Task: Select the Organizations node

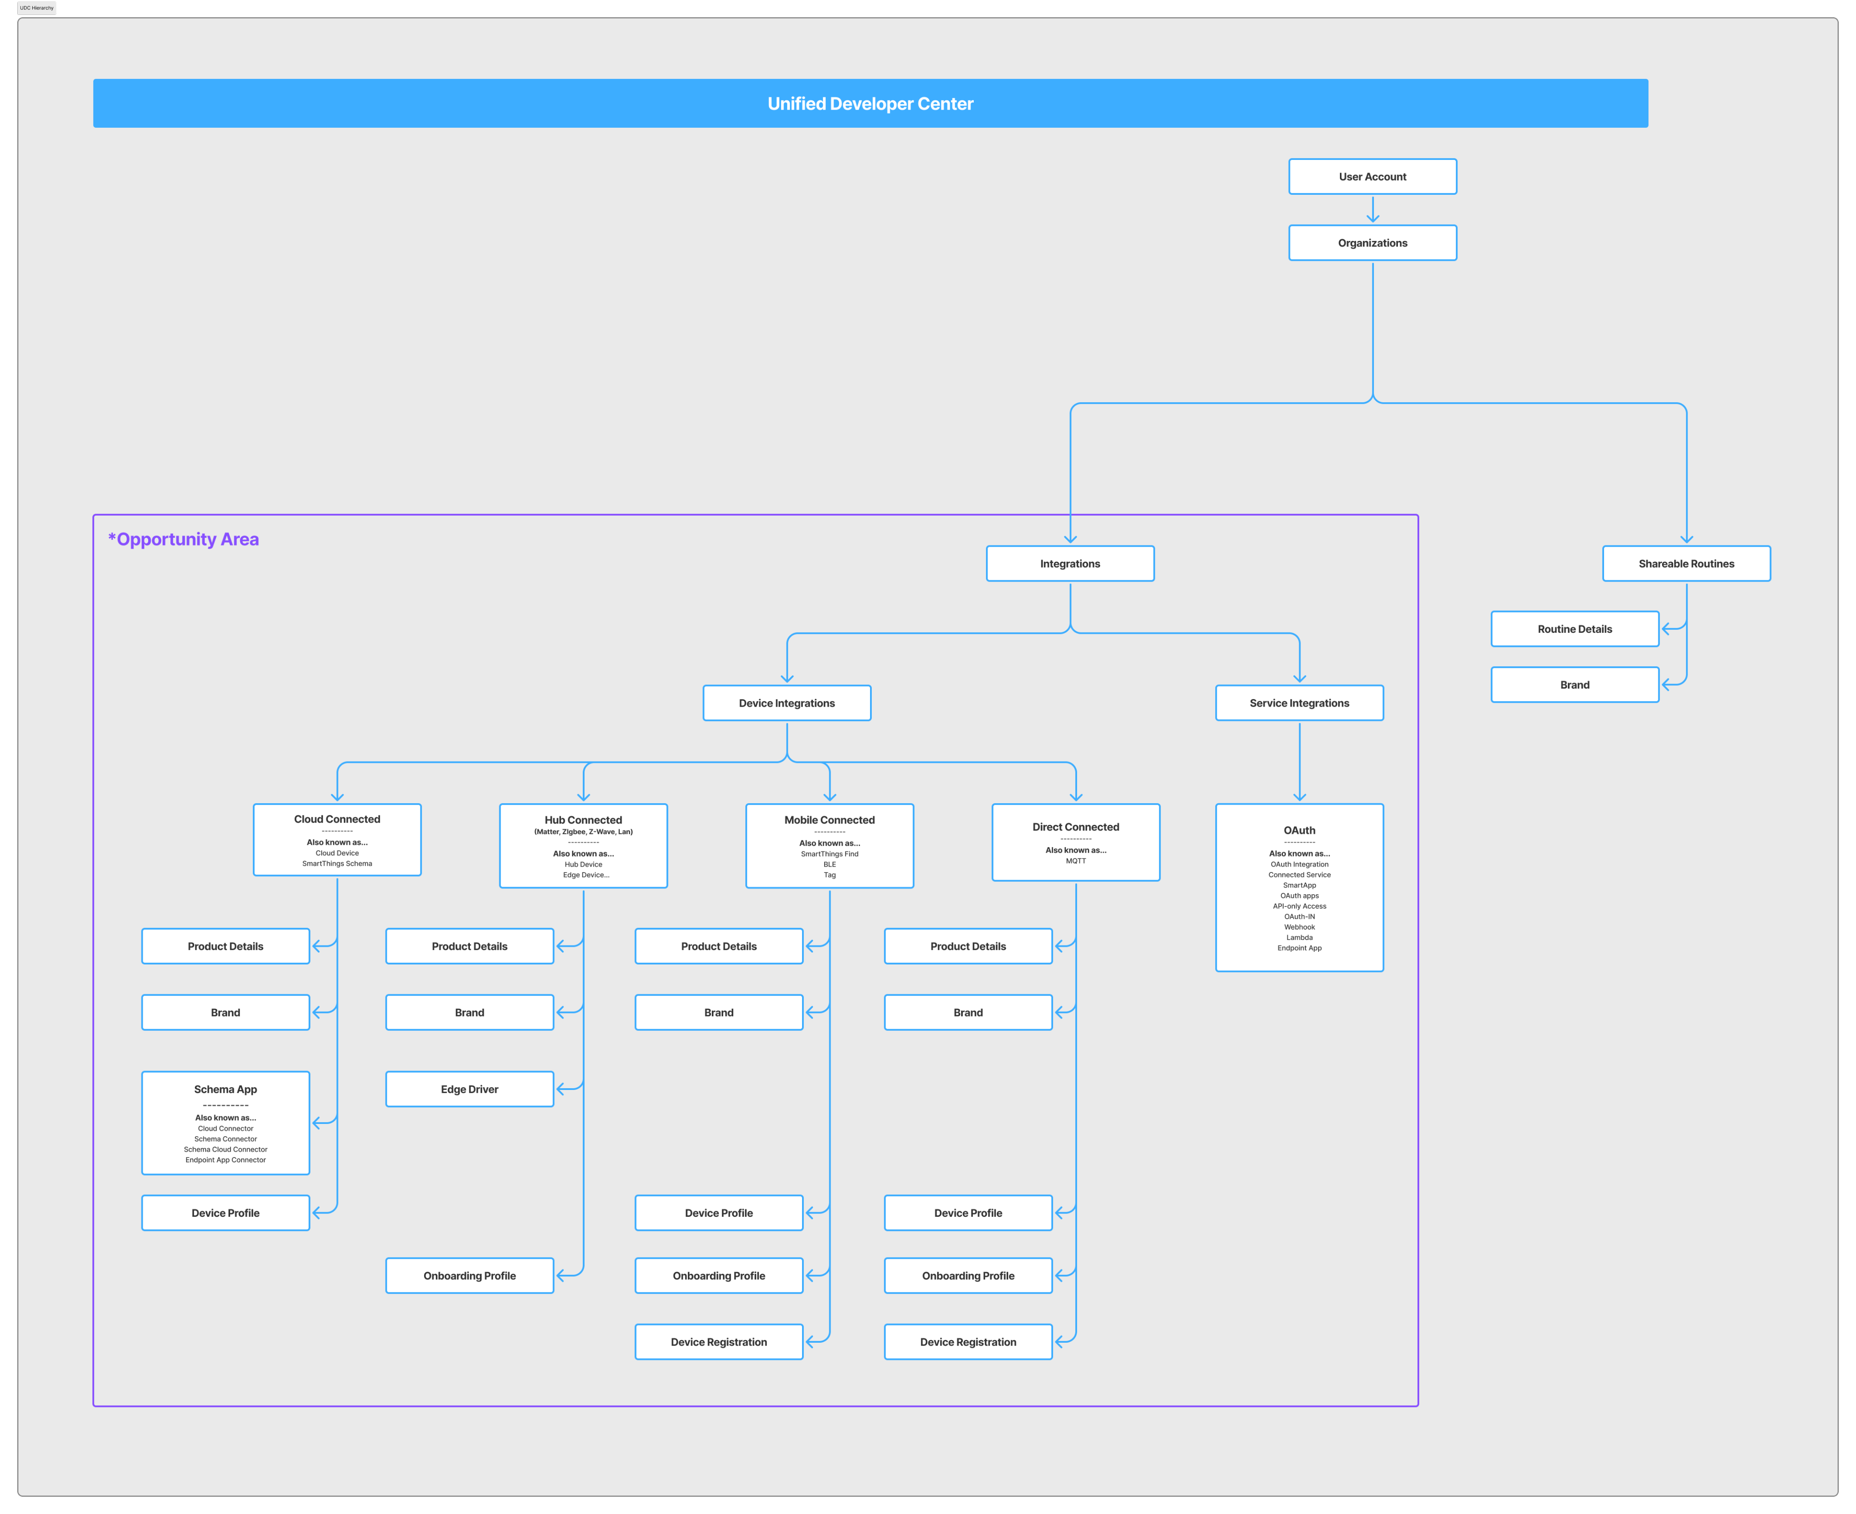Action: (1372, 242)
